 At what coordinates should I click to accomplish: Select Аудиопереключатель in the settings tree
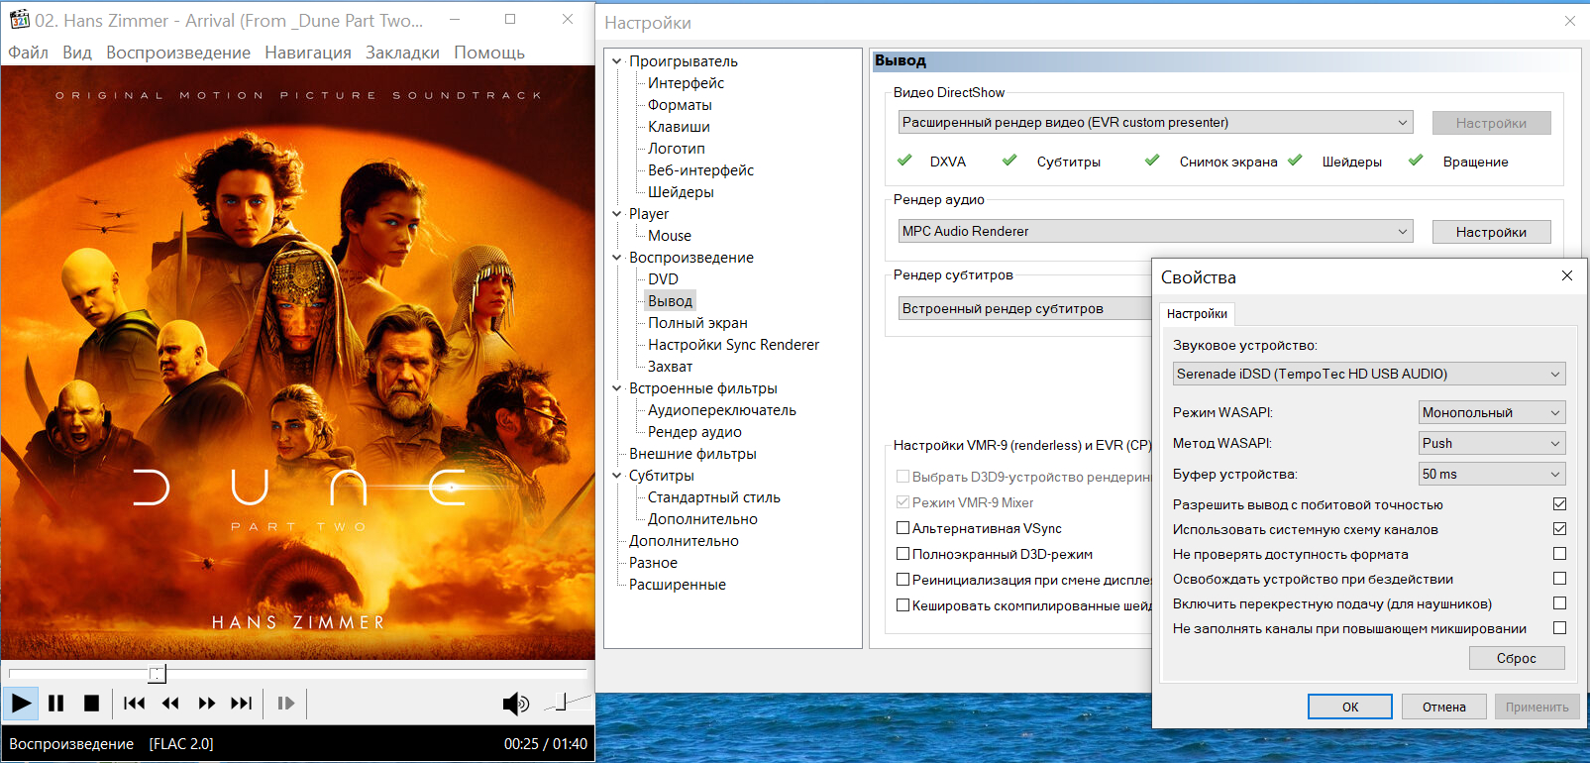click(x=721, y=410)
